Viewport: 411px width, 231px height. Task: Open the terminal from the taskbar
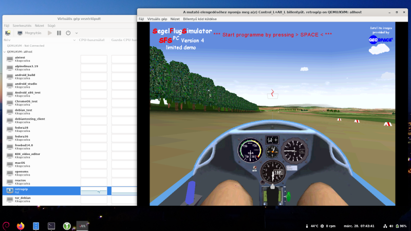click(51, 226)
